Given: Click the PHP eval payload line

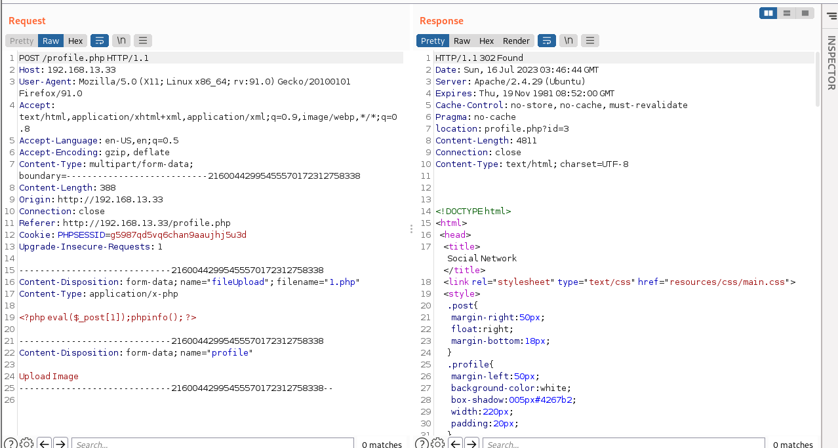Looking at the screenshot, I should pos(108,317).
